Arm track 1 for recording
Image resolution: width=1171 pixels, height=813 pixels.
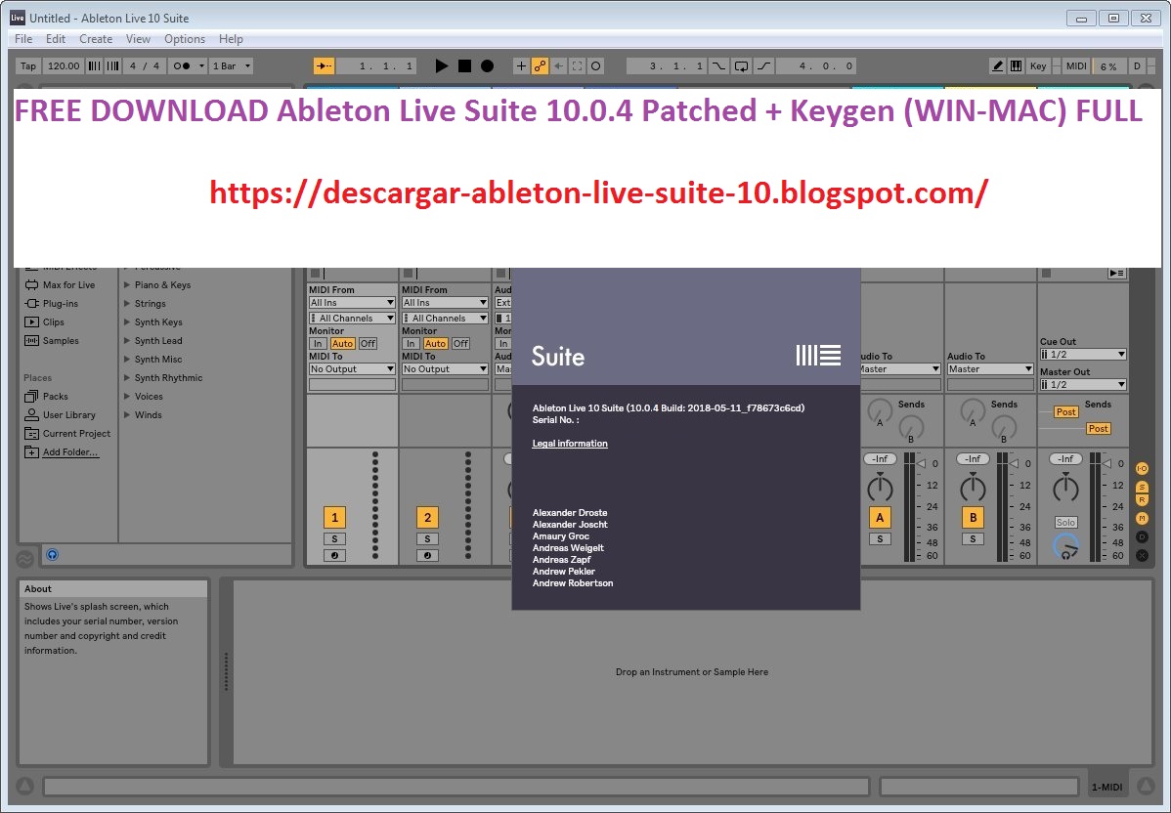[x=334, y=555]
